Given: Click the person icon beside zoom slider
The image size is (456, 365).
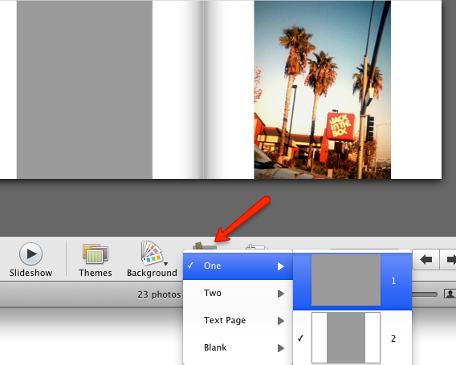Looking at the screenshot, I should [450, 294].
